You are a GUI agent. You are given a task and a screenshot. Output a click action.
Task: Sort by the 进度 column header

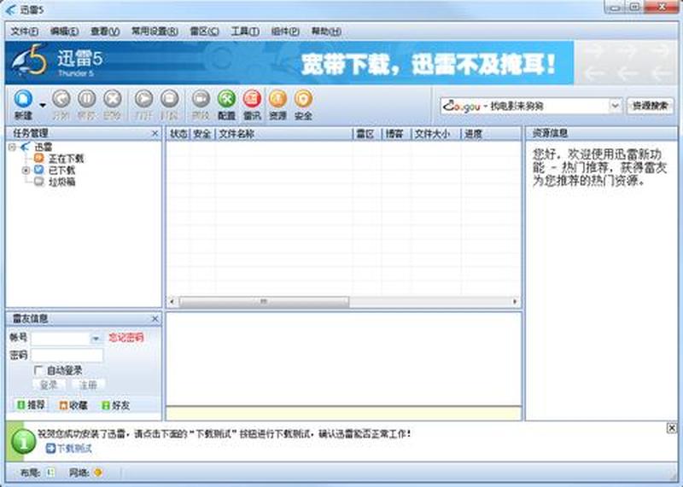[x=490, y=134]
